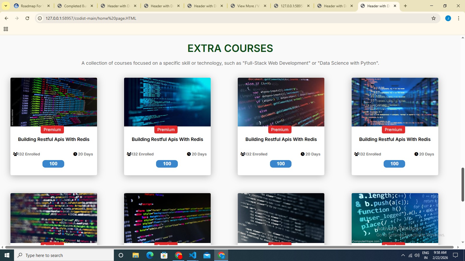Switch to the Roadmap For tab

click(x=31, y=6)
